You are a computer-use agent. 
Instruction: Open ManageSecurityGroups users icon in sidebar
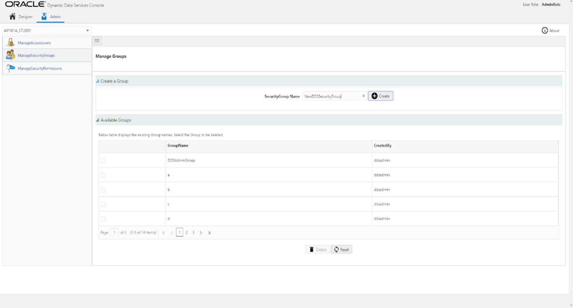(x=10, y=55)
